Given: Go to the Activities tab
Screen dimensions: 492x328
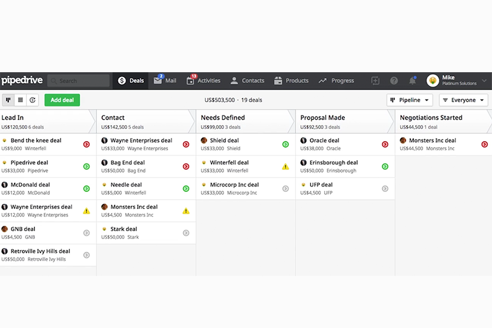Looking at the screenshot, I should tap(203, 81).
